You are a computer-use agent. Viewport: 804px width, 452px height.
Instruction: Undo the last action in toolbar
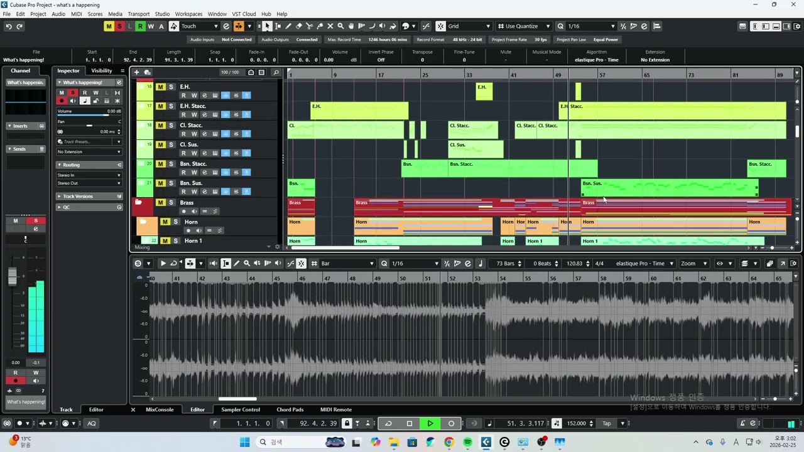pos(9,26)
